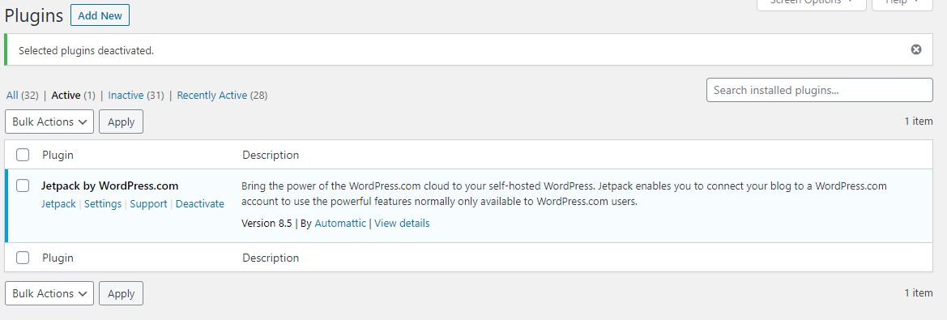Open the bottom Bulk Actions dropdown

49,293
